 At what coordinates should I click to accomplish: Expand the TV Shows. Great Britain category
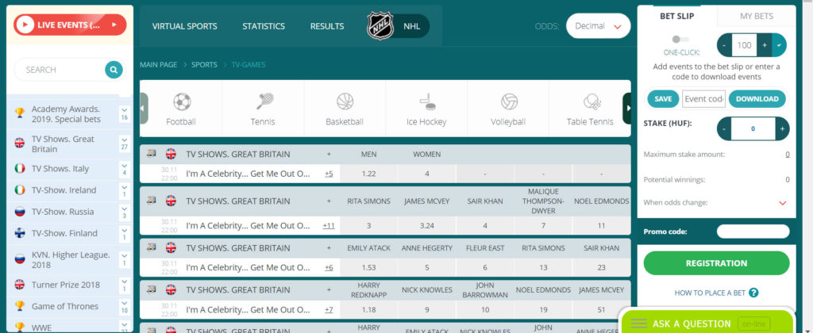(124, 143)
